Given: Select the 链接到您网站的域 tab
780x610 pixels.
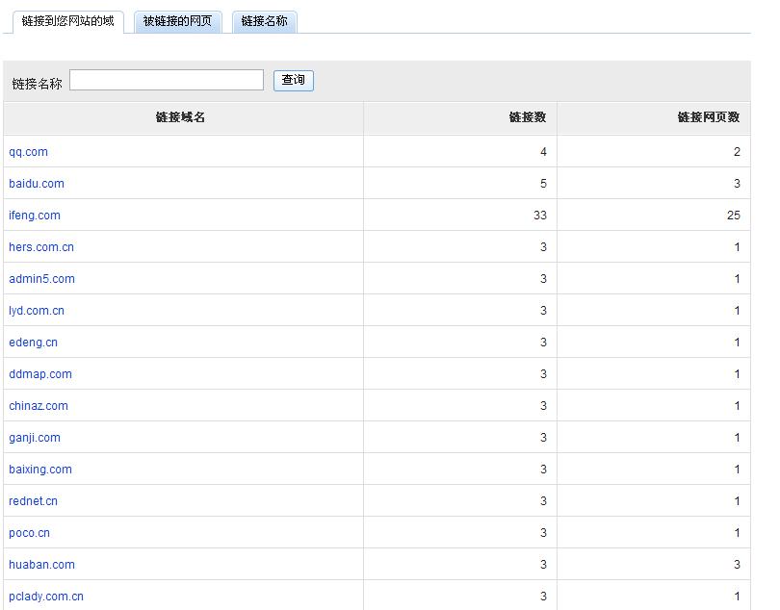Looking at the screenshot, I should [x=67, y=21].
